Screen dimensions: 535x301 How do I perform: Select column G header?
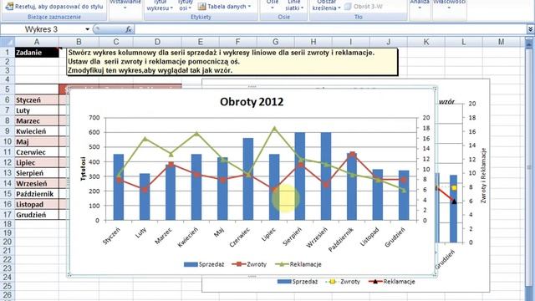point(275,42)
